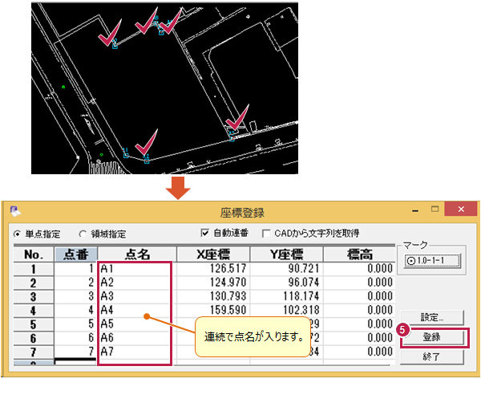Click the bottom-left red checkmark on CAD drawing
Screen dimensions: 481x395
point(145,145)
